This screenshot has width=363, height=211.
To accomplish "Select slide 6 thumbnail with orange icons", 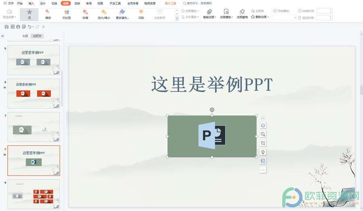I will [x=34, y=93].
